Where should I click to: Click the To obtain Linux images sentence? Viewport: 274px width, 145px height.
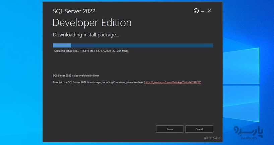coord(98,82)
